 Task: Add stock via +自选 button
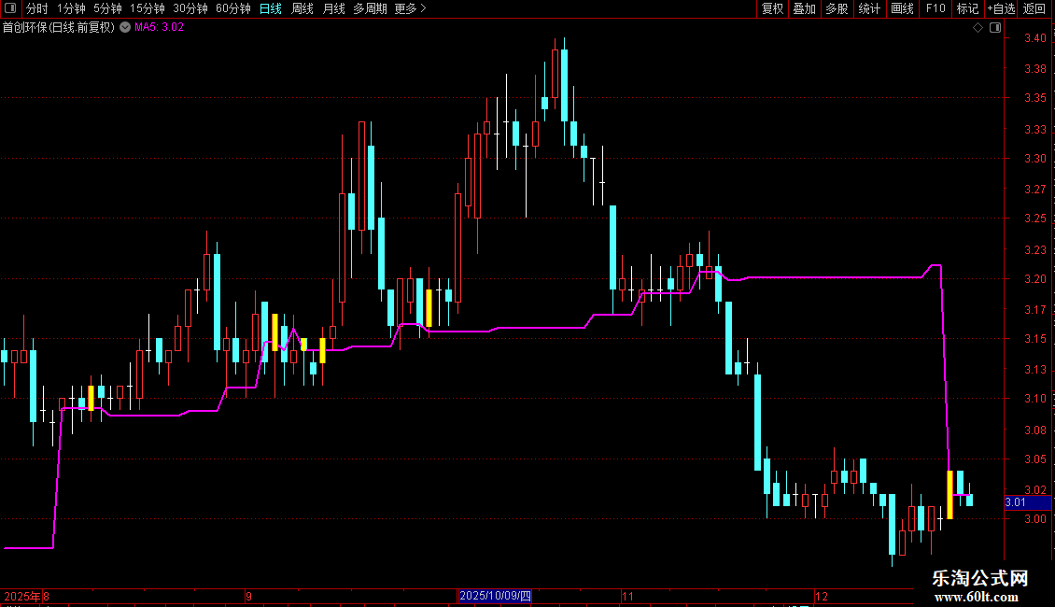point(1001,8)
